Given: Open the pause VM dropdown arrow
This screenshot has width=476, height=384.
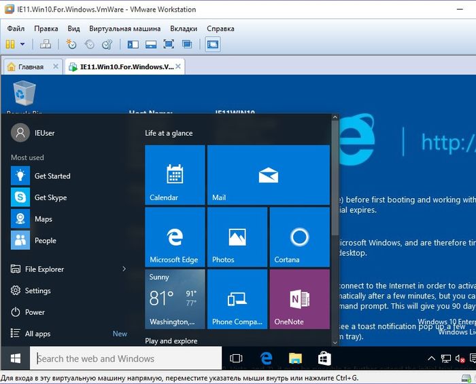Looking at the screenshot, I should (x=22, y=44).
